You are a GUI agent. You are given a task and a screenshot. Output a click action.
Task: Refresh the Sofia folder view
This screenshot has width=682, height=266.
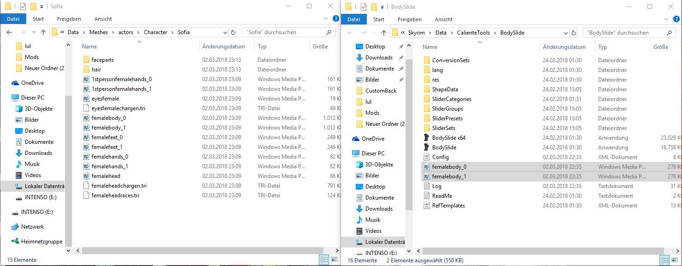(233, 32)
